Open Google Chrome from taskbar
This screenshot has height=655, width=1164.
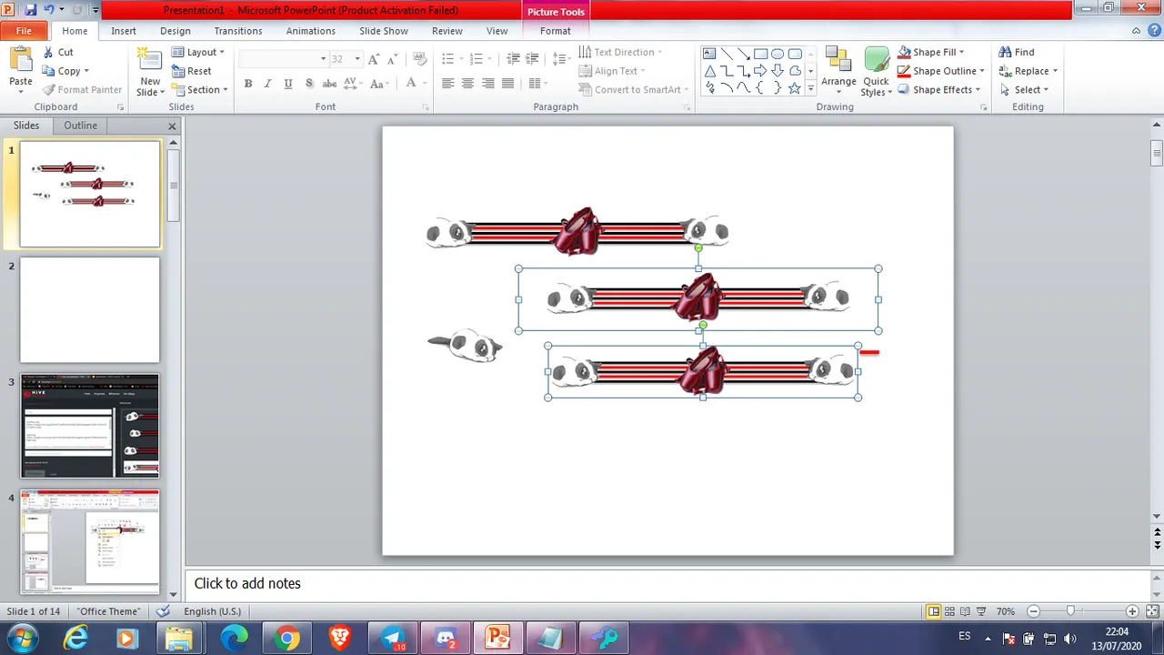(286, 639)
